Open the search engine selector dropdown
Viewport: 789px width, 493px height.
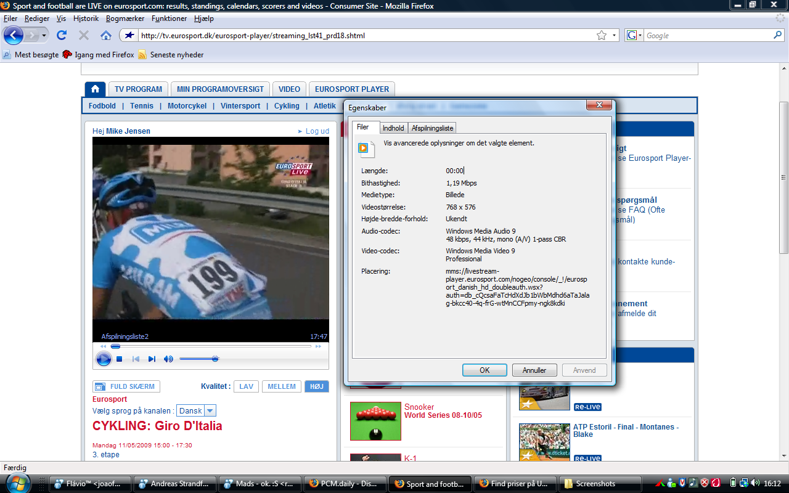pyautogui.click(x=634, y=36)
